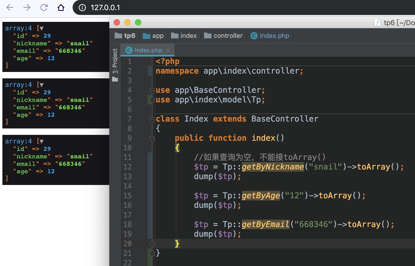Click the getByEmail method call
415x266 pixels.
tap(265, 224)
